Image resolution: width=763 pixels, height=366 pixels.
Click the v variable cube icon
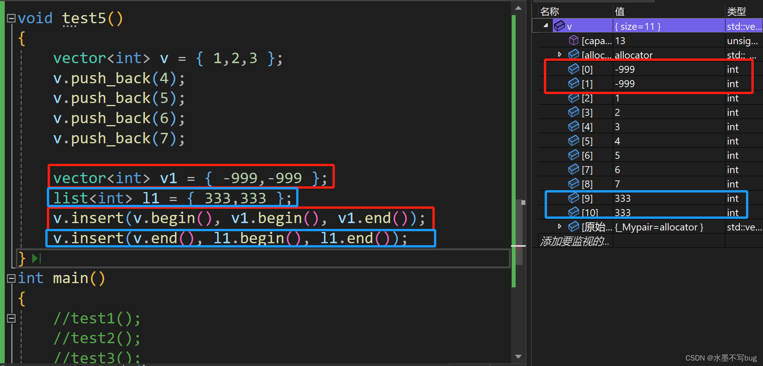coord(559,26)
